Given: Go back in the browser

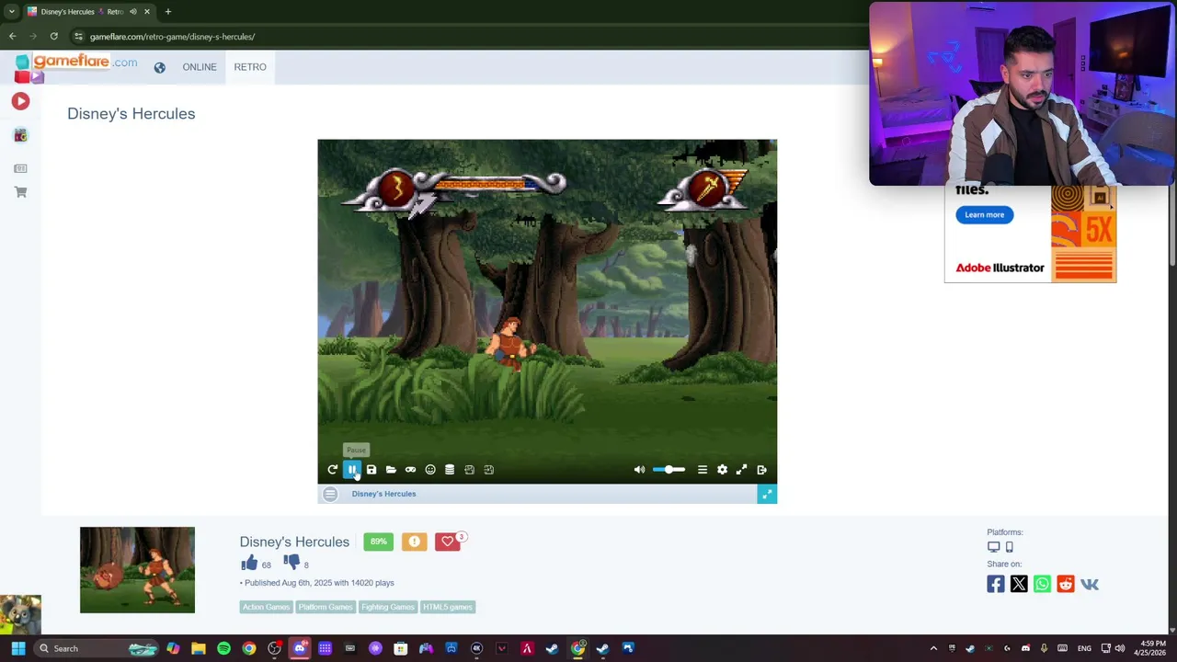Looking at the screenshot, I should (x=13, y=37).
